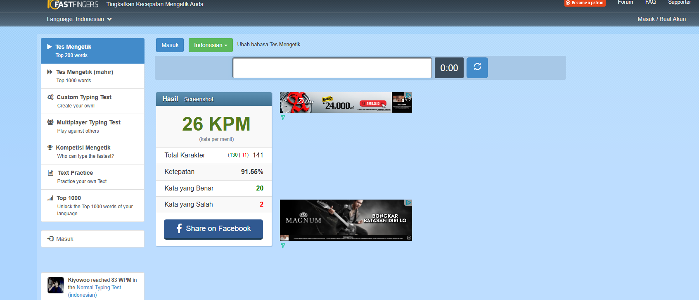Click the Ketepatan 91.55% value
This screenshot has width=699, height=300.
click(252, 172)
